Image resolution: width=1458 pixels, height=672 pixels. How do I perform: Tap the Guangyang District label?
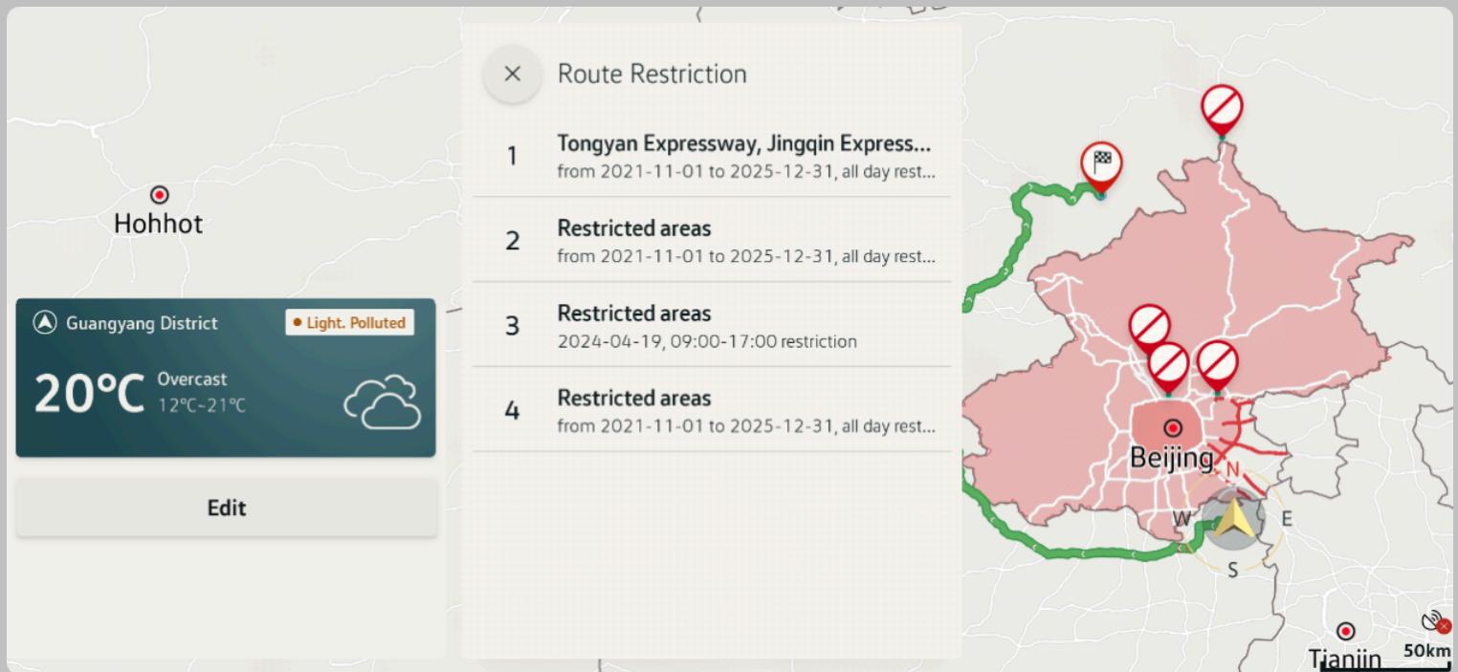[142, 323]
